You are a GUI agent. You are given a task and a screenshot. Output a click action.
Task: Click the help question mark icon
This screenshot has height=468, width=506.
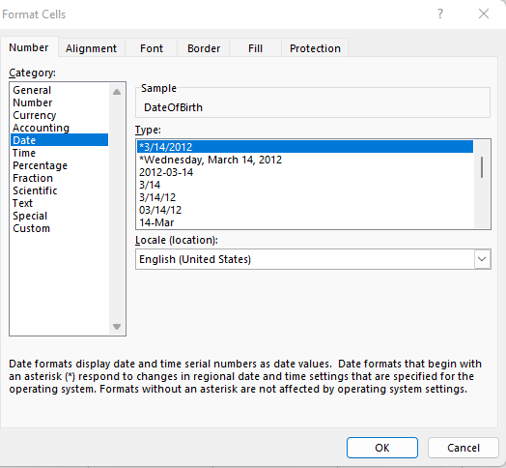pos(440,14)
